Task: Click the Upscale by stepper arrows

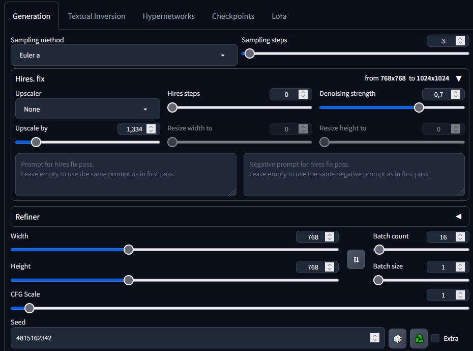Action: pos(151,129)
